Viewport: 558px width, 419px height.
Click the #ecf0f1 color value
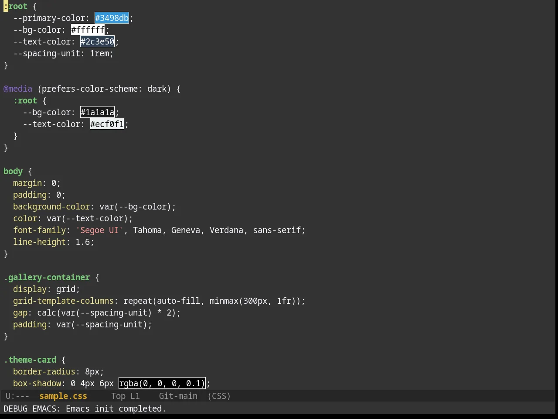(107, 124)
